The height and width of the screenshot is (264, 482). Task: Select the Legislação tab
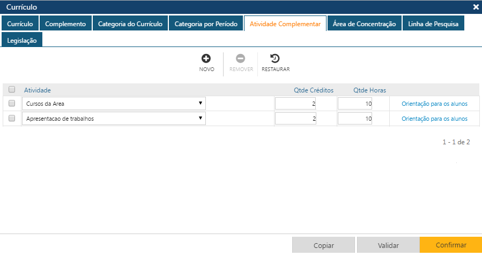22,40
